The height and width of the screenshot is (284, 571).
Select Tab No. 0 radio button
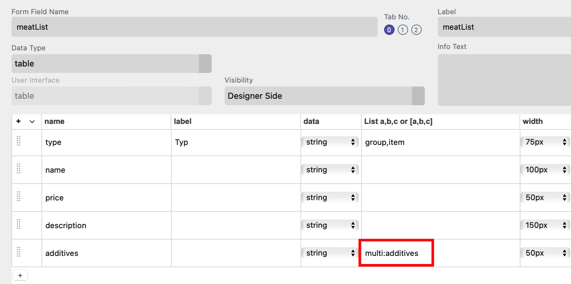pos(389,30)
